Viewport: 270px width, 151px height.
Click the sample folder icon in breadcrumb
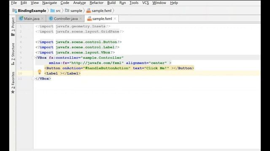pyautogui.click(x=67, y=10)
